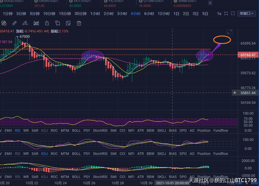This screenshot has width=259, height=186.
Task: Open the 单窗口 window layout dropdown
Action: coord(247,13)
